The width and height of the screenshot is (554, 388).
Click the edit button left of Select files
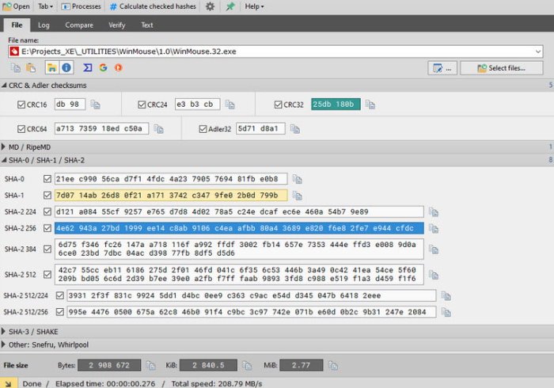point(442,68)
